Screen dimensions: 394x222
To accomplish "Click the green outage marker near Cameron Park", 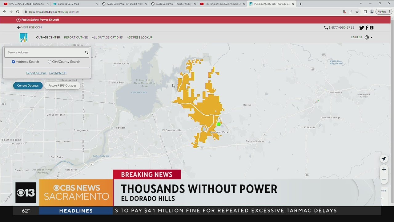I will [219, 124].
